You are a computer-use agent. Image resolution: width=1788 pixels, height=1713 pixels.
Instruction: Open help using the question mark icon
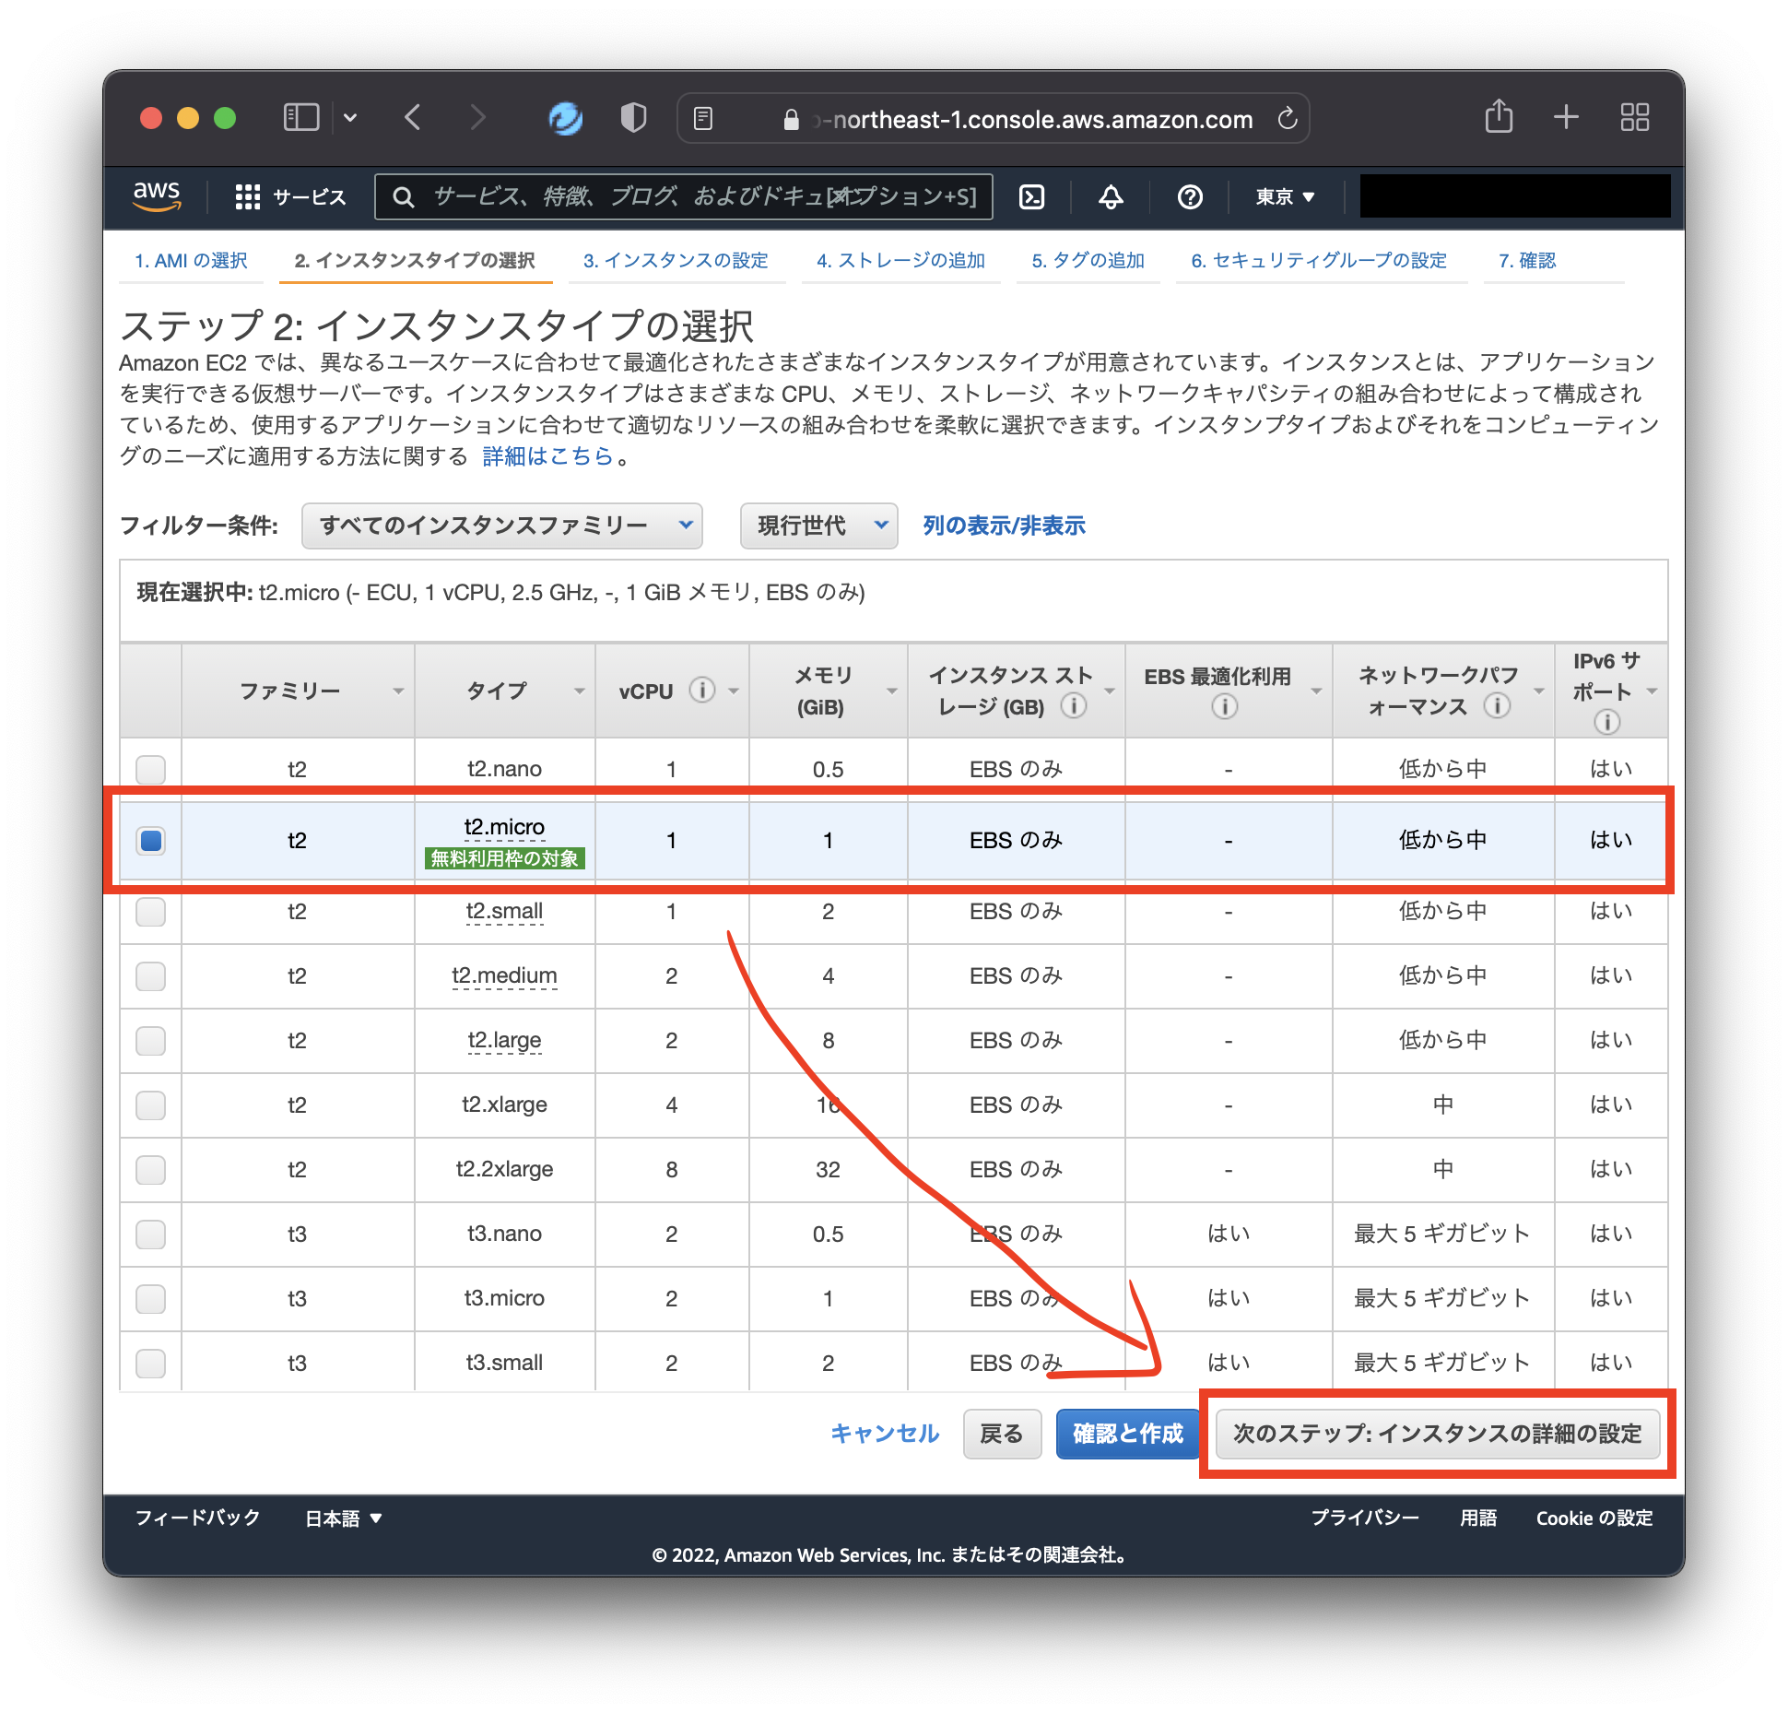click(x=1190, y=196)
